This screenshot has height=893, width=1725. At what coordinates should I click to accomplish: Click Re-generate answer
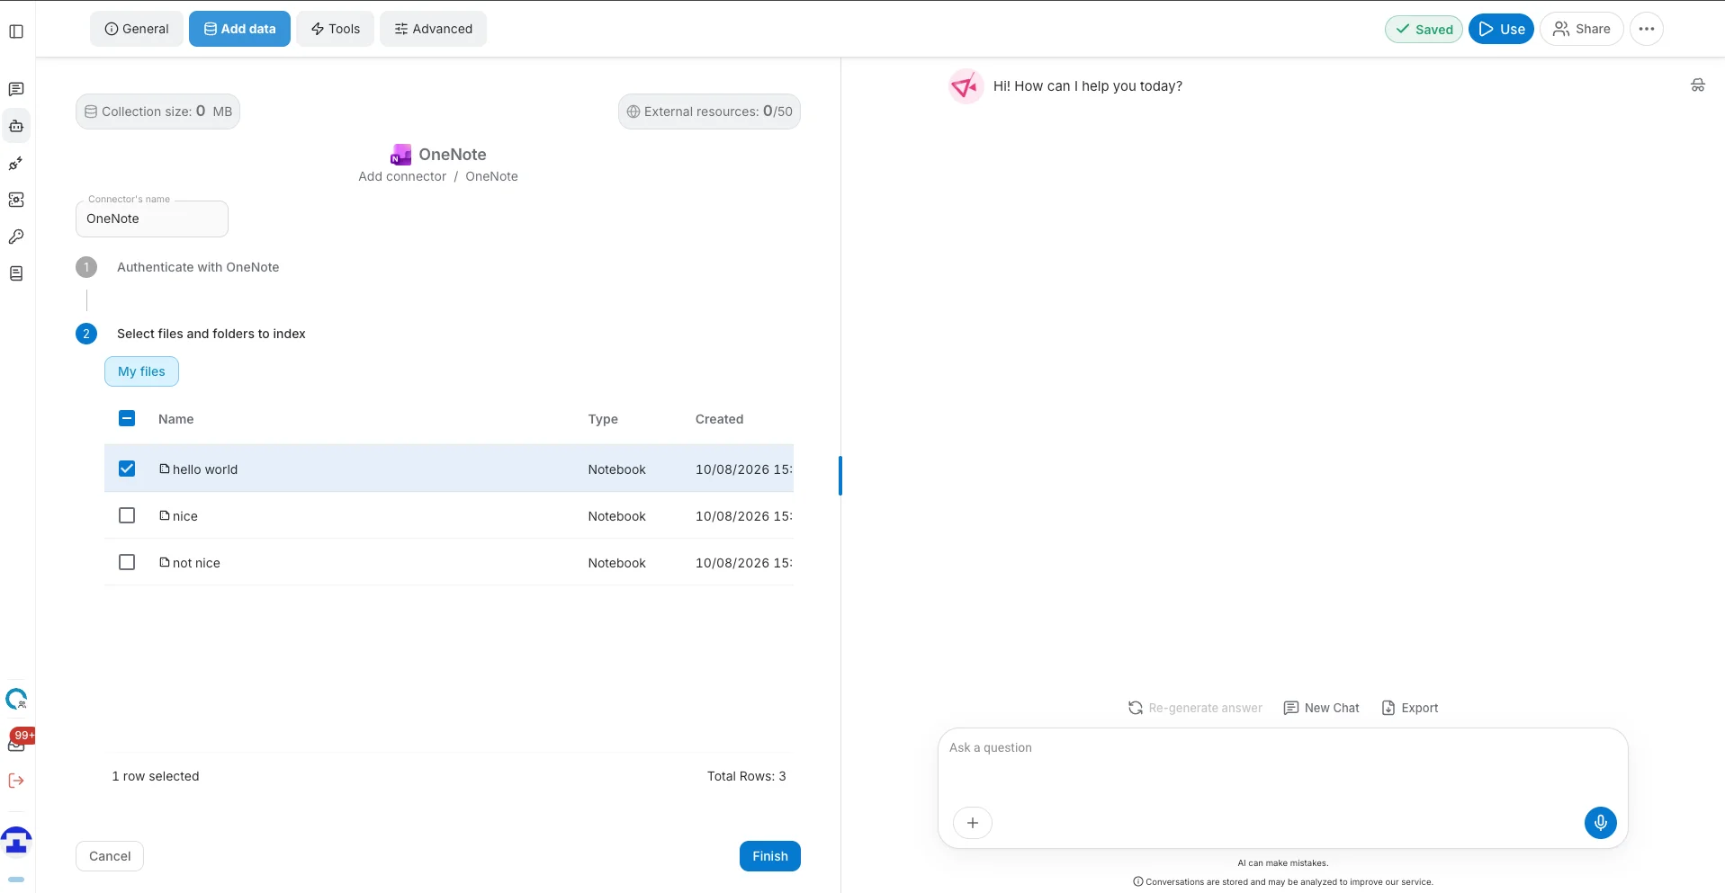1195,708
